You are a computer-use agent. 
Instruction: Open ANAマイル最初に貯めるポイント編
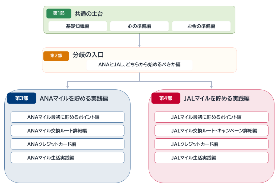pyautogui.click(x=67, y=117)
